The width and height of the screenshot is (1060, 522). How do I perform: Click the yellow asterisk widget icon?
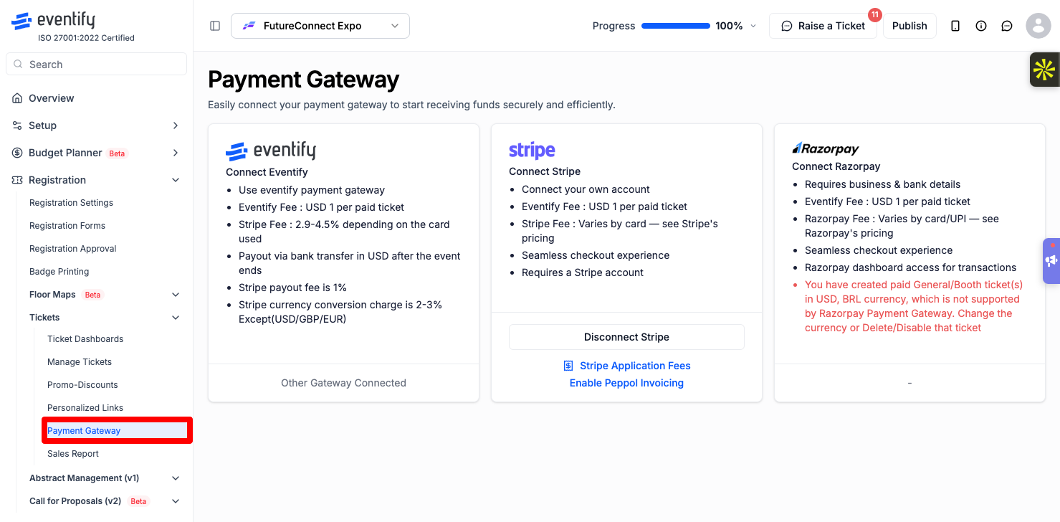coord(1044,70)
